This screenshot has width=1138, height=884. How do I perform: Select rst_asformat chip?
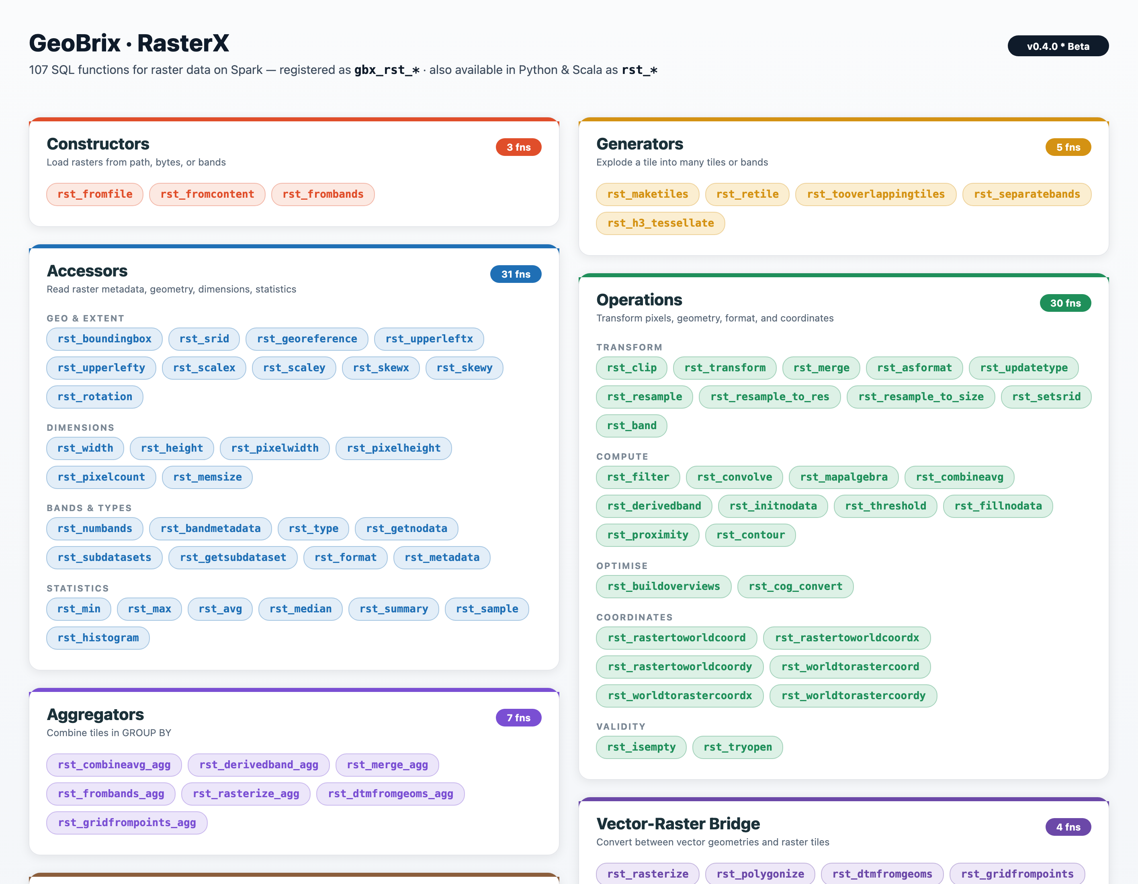click(x=915, y=368)
